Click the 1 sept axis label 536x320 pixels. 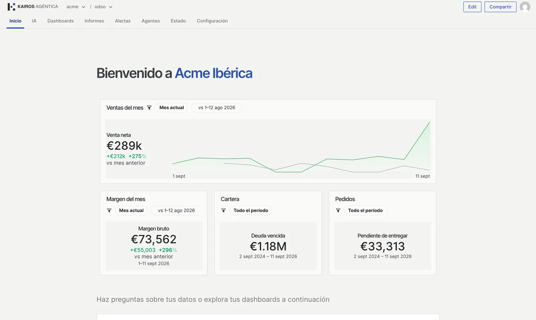[179, 176]
